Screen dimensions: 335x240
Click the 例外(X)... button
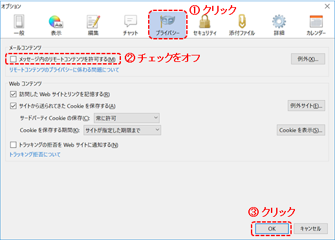pos(308,59)
